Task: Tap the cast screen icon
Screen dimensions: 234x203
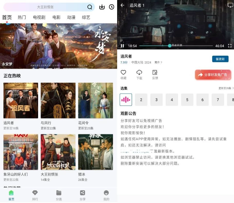Action: point(230,5)
